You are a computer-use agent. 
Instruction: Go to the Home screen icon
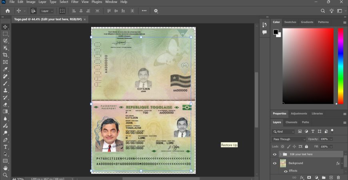8,11
